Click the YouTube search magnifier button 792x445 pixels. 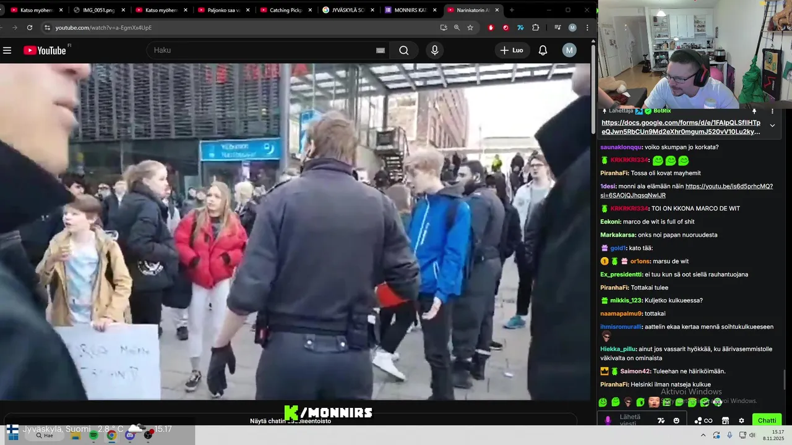[x=403, y=50]
